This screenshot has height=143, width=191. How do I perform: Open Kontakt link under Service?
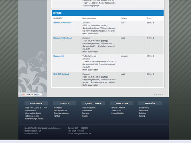click(57, 116)
